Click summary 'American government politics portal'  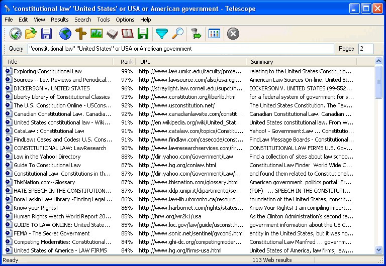302,182
